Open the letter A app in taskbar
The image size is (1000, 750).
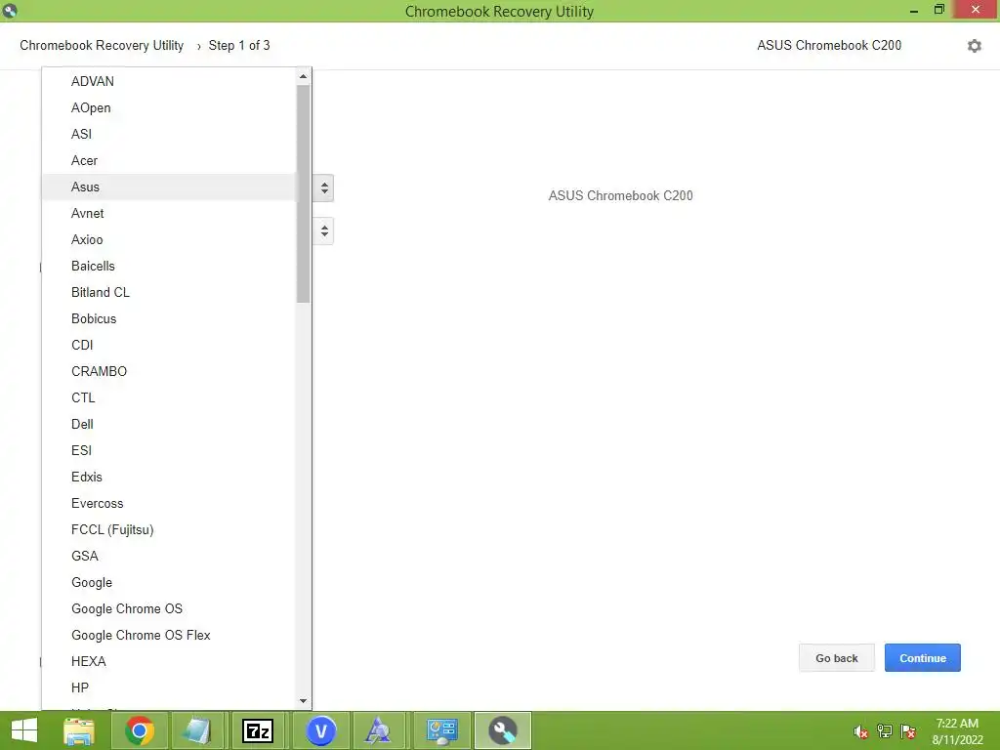(x=378, y=730)
